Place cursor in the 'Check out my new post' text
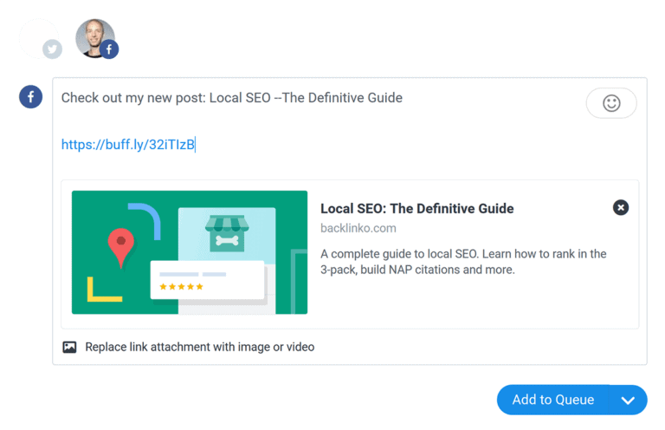 coord(231,98)
